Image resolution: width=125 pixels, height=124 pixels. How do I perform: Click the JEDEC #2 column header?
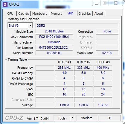[83, 62]
